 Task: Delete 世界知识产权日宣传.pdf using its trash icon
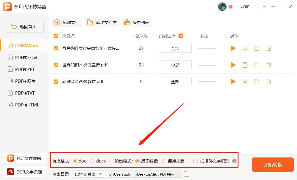coord(268,65)
